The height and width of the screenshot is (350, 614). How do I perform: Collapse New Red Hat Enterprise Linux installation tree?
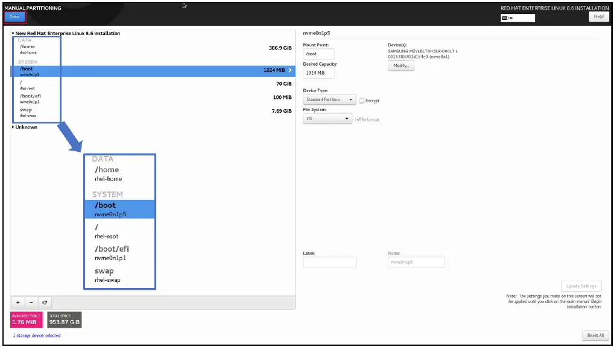[13, 34]
